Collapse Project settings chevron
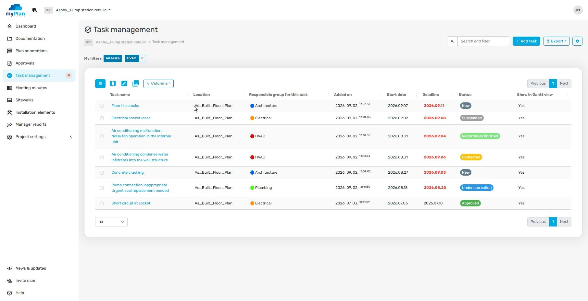588x301 pixels. coord(71,137)
